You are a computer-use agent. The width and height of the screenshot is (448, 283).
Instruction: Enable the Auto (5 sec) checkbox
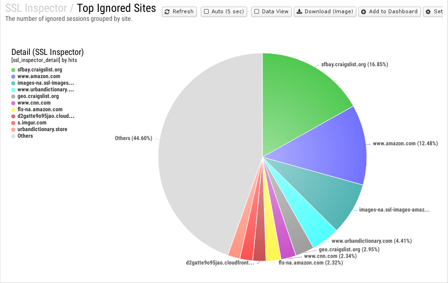pyautogui.click(x=206, y=12)
